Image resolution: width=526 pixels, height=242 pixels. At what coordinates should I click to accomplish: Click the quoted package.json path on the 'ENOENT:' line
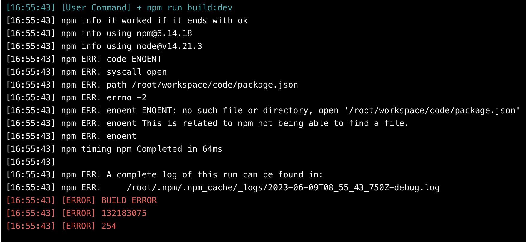[x=432, y=111]
